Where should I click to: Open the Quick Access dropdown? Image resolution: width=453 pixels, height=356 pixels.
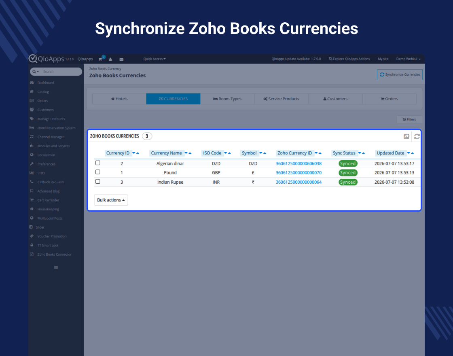tap(154, 59)
